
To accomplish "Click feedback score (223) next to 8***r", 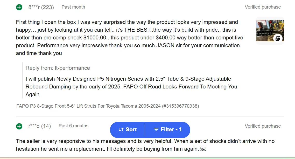I will coord(48,7).
